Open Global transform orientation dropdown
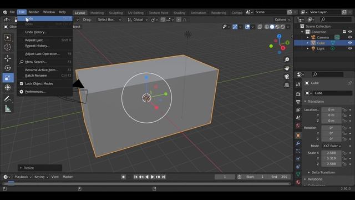This screenshot has height=200, width=355. pos(138,20)
